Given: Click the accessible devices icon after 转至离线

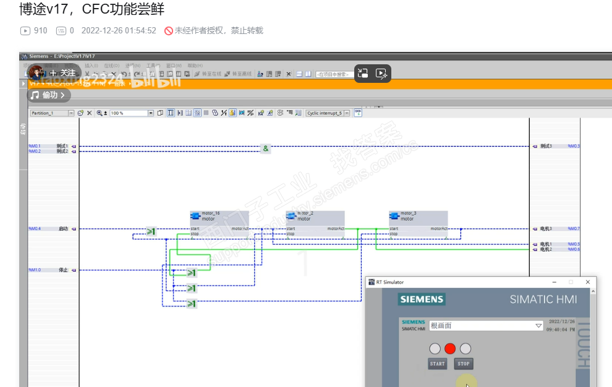Looking at the screenshot, I should [260, 74].
